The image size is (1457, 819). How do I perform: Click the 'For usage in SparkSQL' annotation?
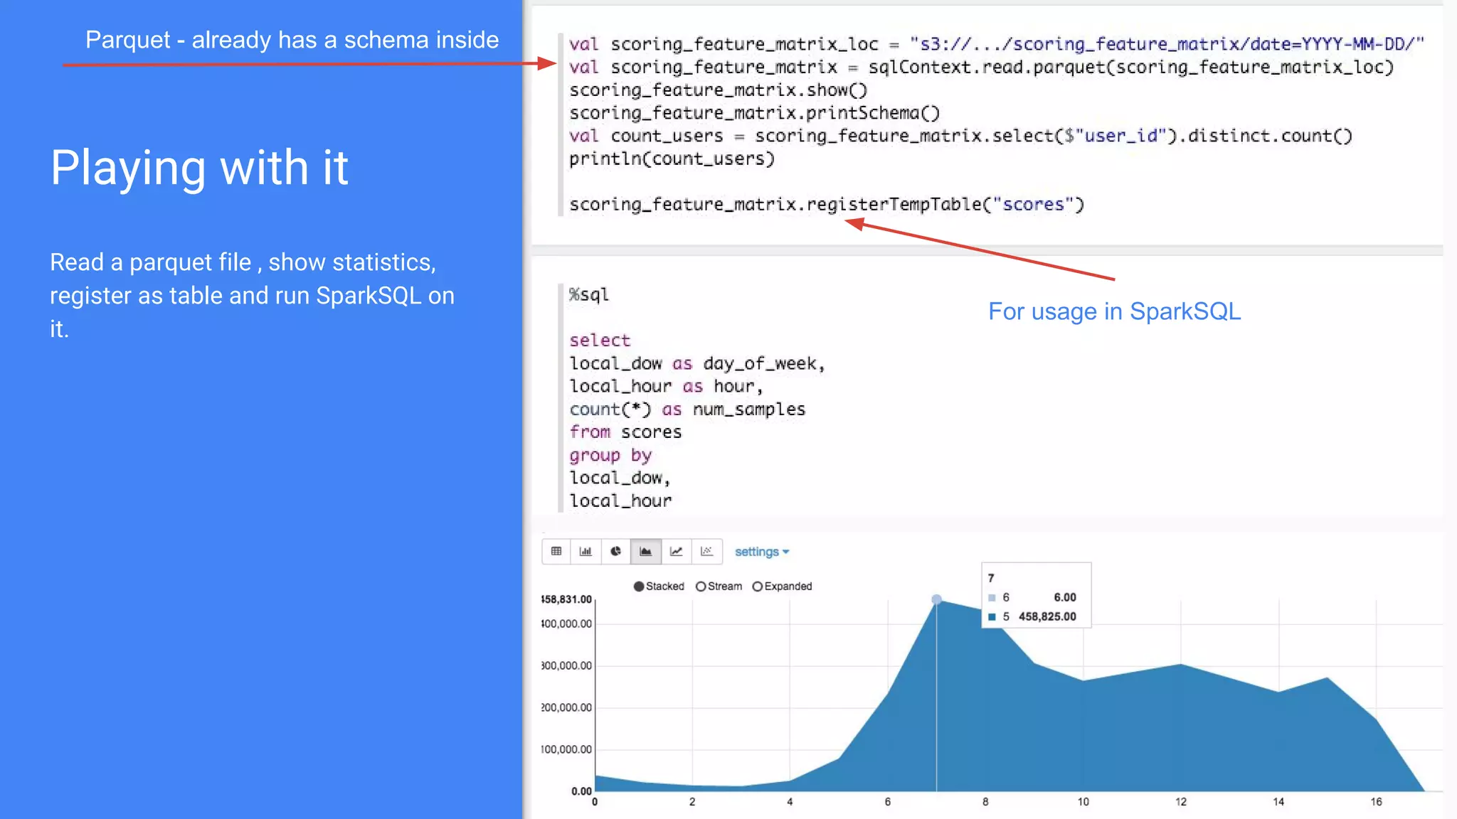click(x=1114, y=311)
